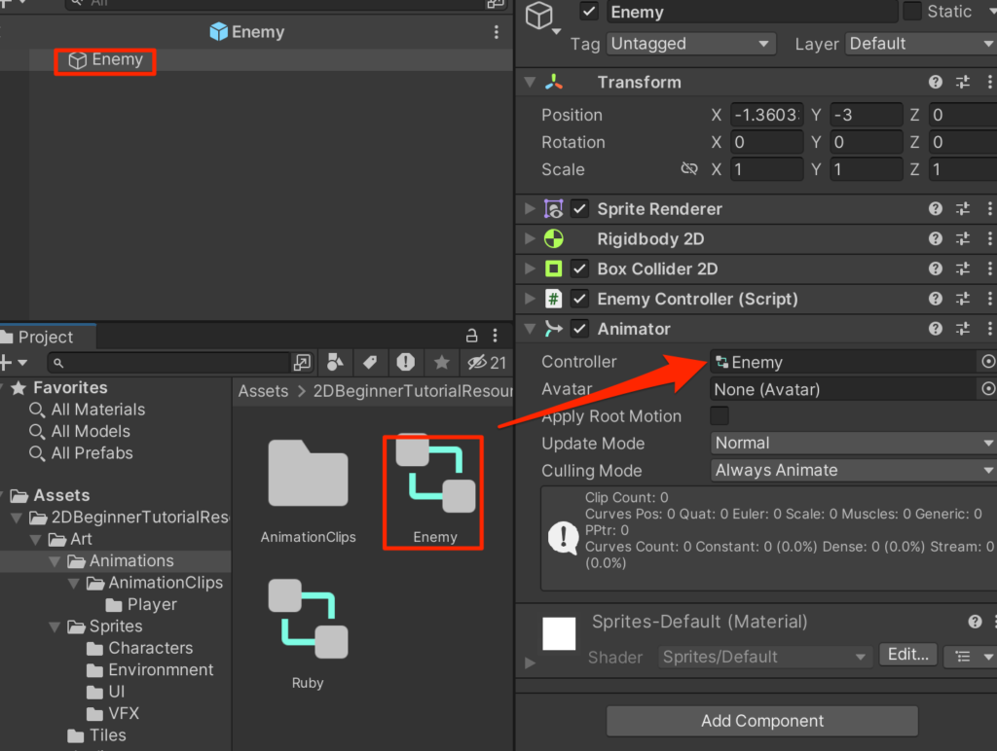The height and width of the screenshot is (751, 997).
Task: Open Enemy Controller script help icon
Action: click(935, 299)
